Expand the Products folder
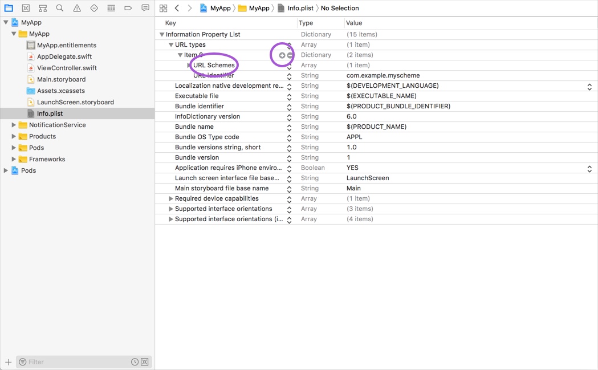 point(14,137)
